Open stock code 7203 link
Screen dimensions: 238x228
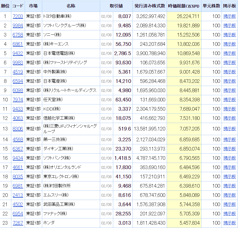pyautogui.click(x=18, y=16)
